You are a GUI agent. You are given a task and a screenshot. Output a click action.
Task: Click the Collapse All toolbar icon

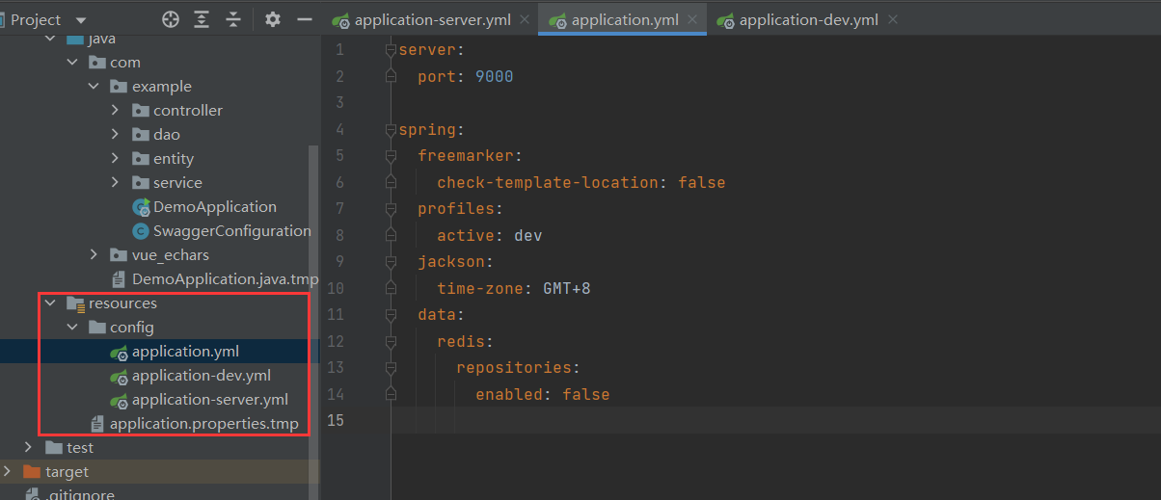click(232, 19)
